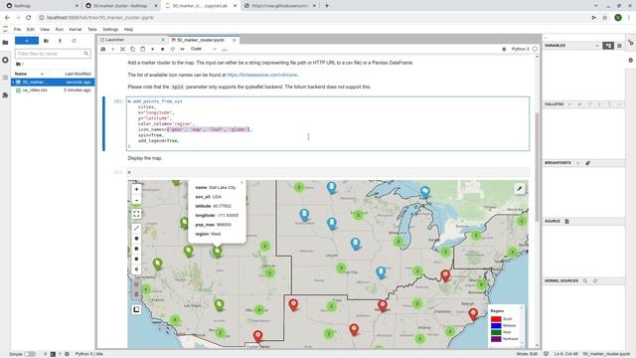636x358 pixels.
Task: Open the file browser sidebar tab
Action: click(5, 42)
